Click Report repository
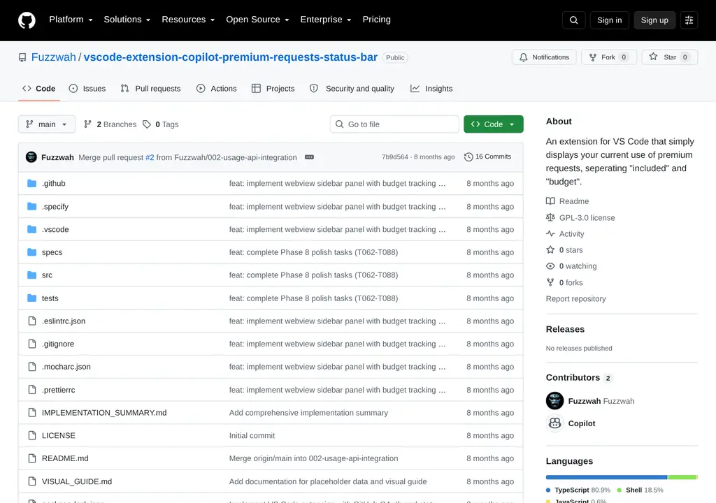The height and width of the screenshot is (503, 716). coord(576,298)
